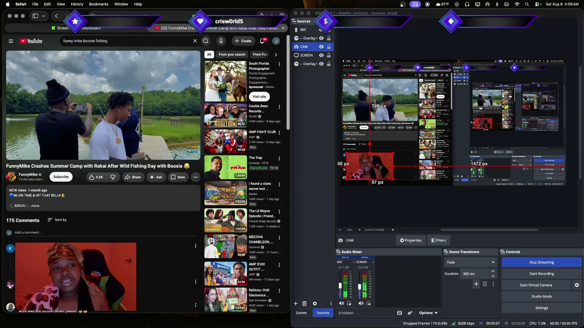This screenshot has height=328, width=584.
Task: Open menu for South Florida Photographer ad
Action: pos(279,64)
